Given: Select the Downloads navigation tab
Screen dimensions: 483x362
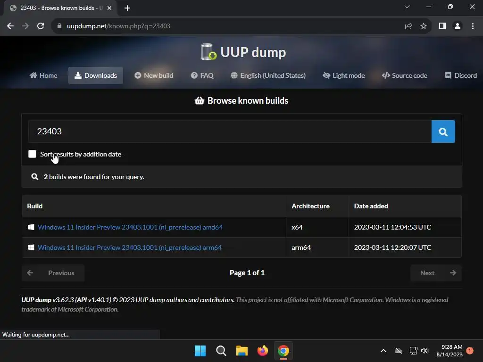Looking at the screenshot, I should click(x=95, y=75).
